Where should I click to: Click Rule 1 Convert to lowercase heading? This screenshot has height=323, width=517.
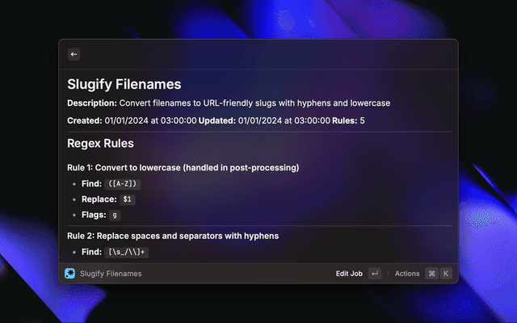pyautogui.click(x=183, y=167)
